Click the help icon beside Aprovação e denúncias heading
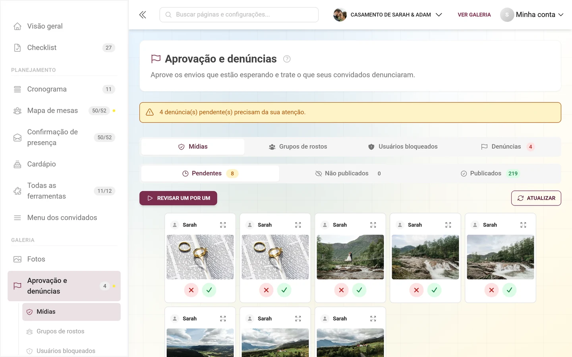Screen dimensions: 572x357 (x=287, y=59)
